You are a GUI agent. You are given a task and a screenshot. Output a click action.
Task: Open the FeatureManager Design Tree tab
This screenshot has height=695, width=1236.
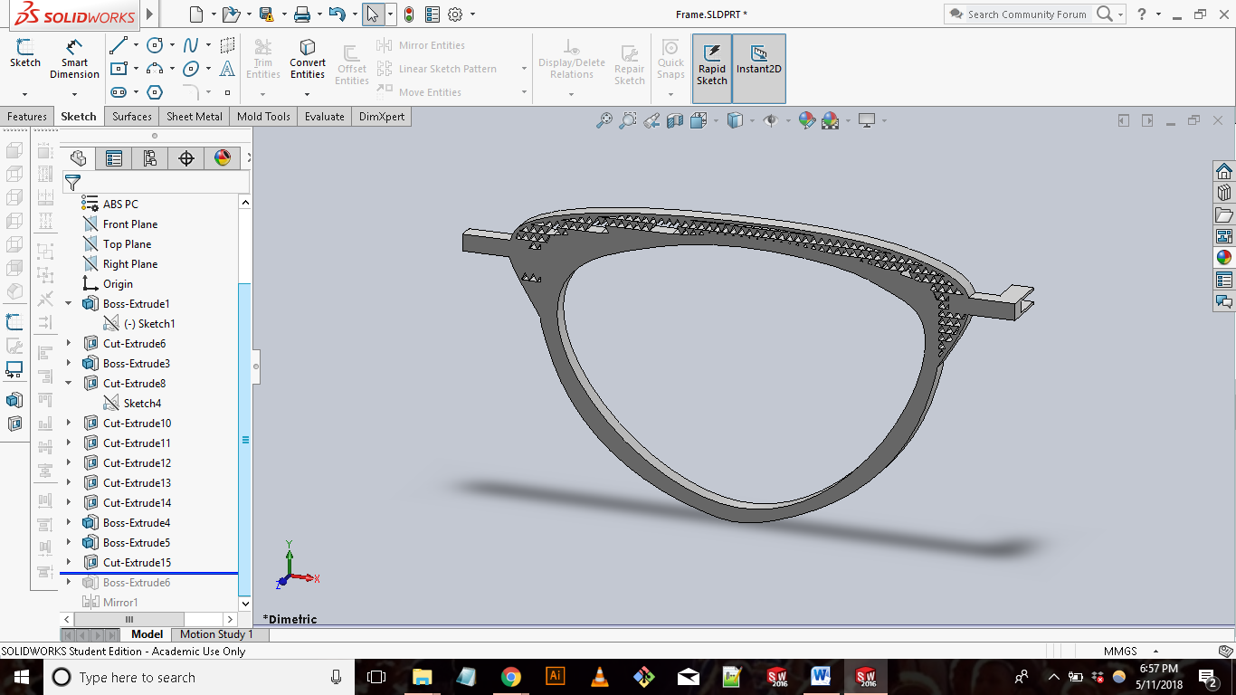78,158
